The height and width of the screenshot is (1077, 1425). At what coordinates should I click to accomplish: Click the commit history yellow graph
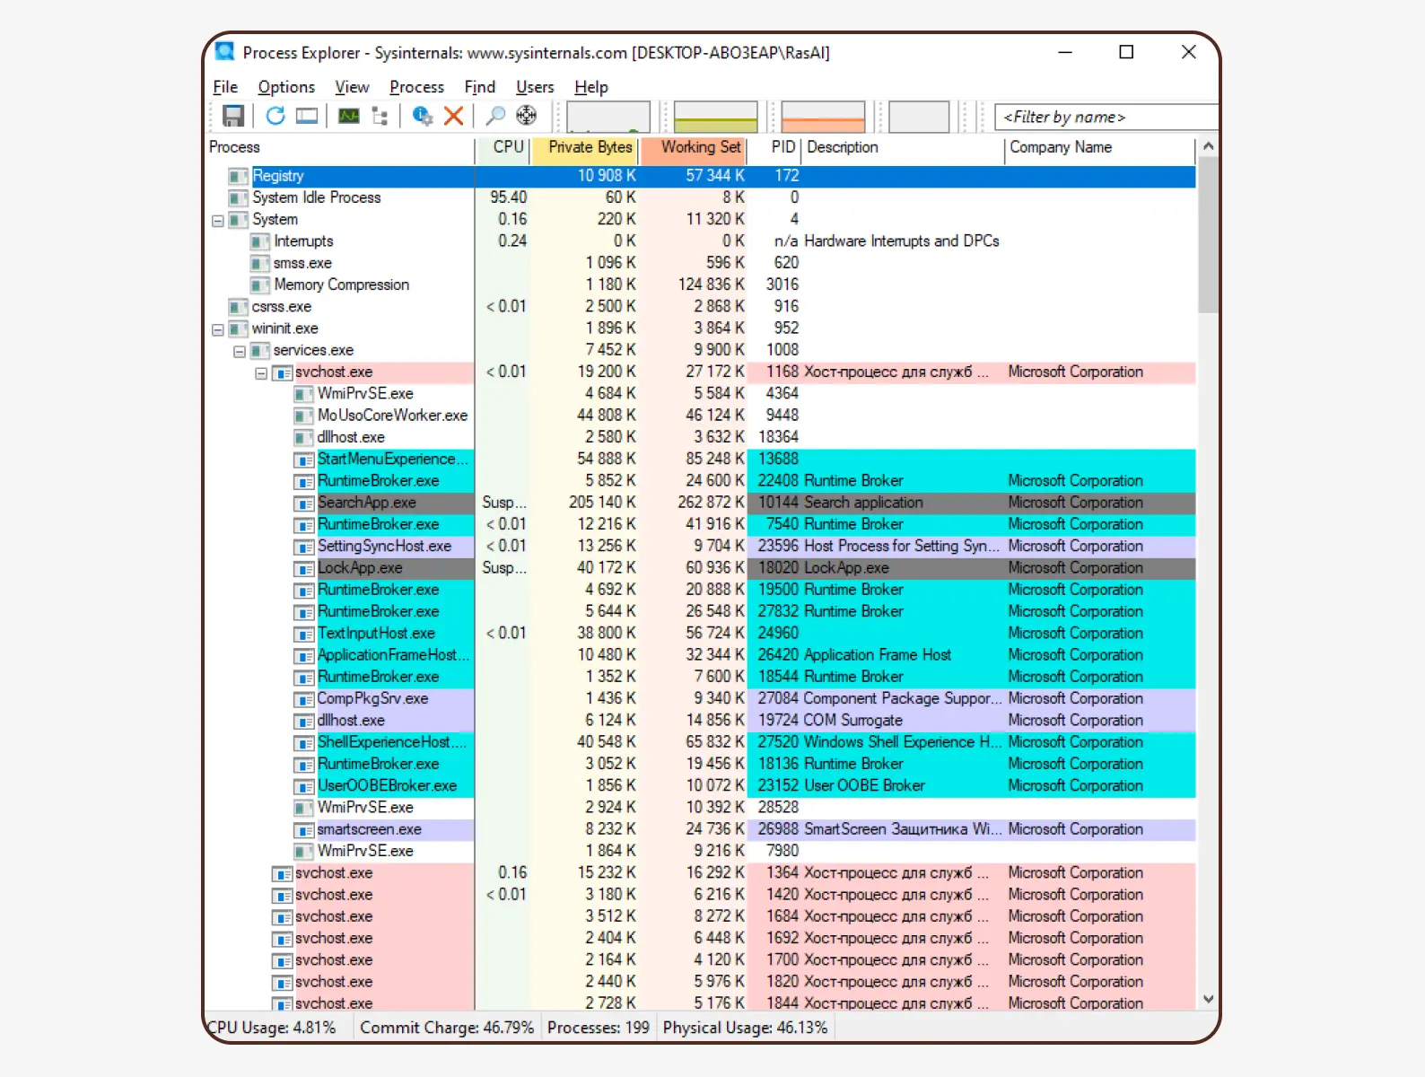tap(715, 117)
